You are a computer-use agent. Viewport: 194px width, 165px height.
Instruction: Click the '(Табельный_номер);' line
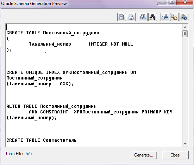click(32, 118)
